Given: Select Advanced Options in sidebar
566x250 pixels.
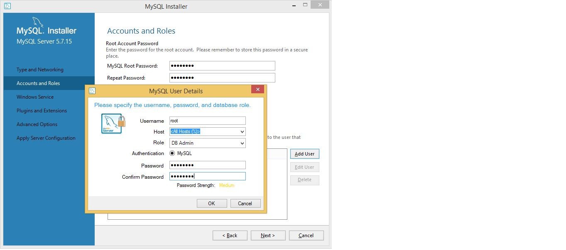Looking at the screenshot, I should click(37, 124).
